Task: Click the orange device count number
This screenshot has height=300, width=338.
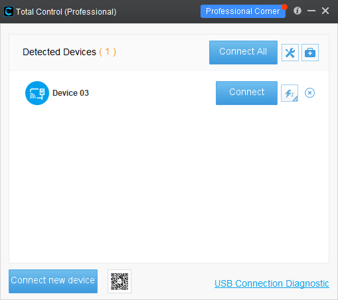Action: tap(108, 52)
